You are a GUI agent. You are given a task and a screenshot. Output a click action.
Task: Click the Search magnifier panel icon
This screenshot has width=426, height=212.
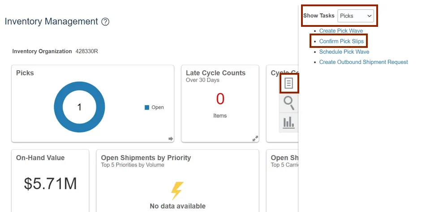tap(289, 103)
